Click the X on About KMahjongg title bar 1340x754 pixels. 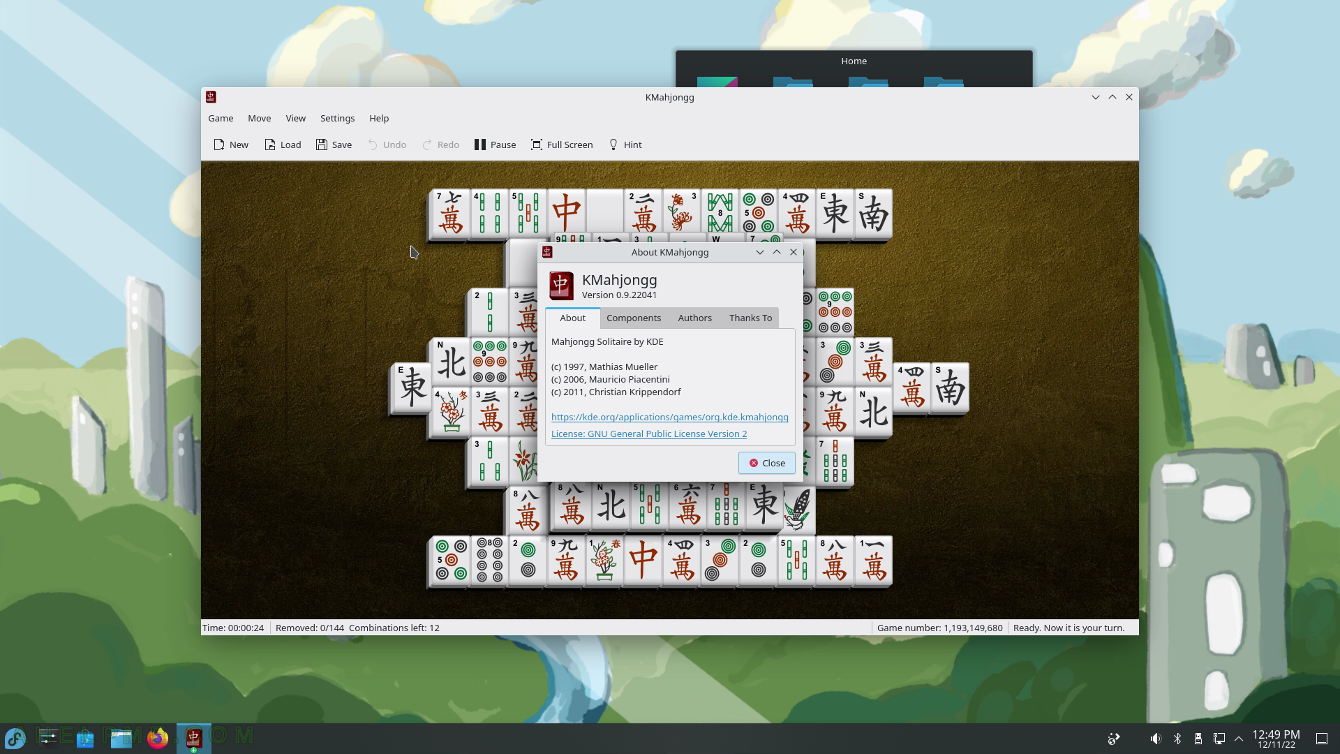(794, 252)
